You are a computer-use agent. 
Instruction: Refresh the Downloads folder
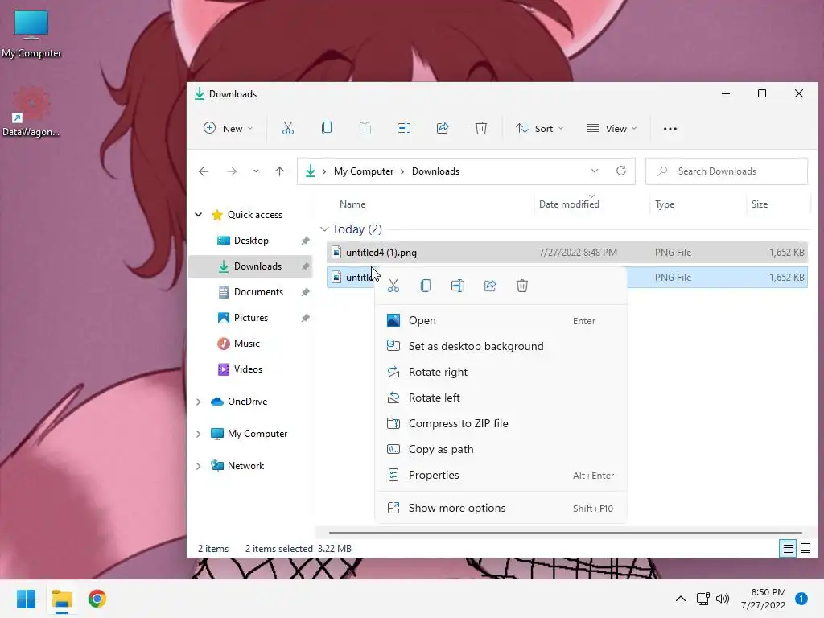(621, 171)
